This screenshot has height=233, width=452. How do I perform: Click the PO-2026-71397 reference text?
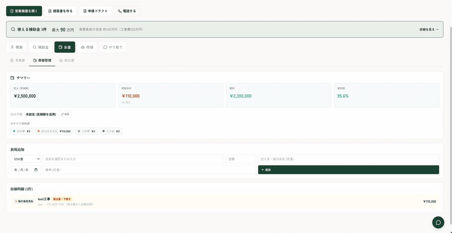[x=56, y=204]
